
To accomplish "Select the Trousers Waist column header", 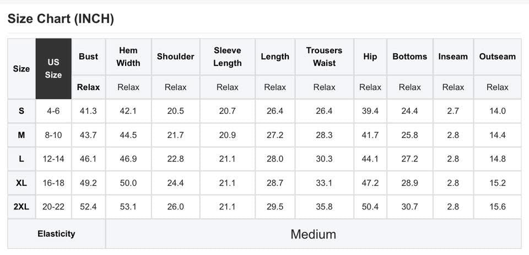I will pyautogui.click(x=324, y=57).
